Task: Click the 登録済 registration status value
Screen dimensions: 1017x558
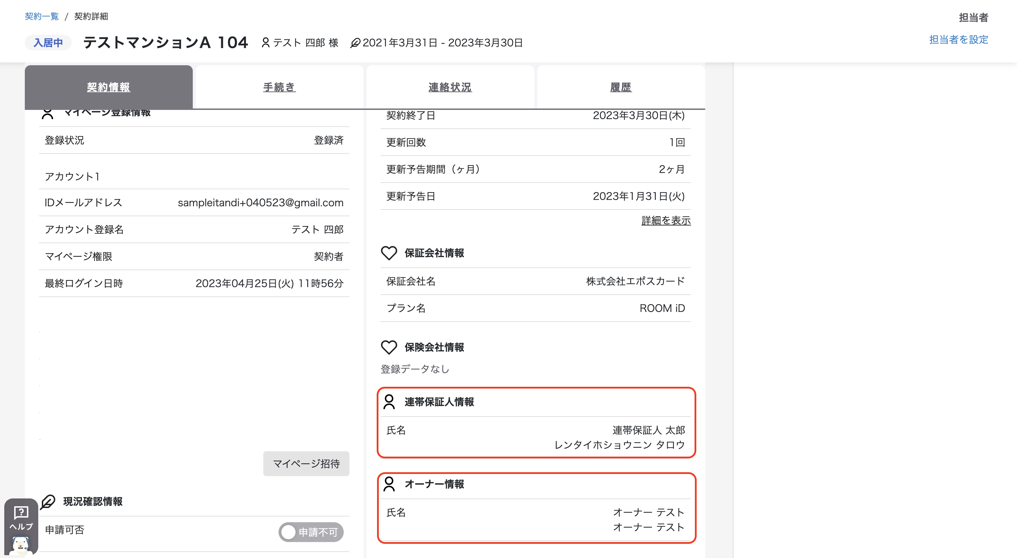Action: [x=328, y=140]
